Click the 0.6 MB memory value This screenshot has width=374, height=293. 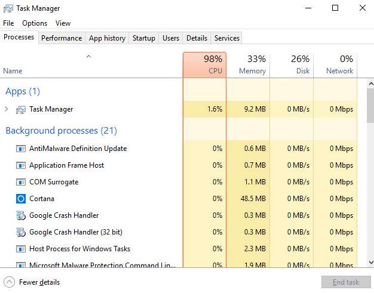(x=255, y=149)
